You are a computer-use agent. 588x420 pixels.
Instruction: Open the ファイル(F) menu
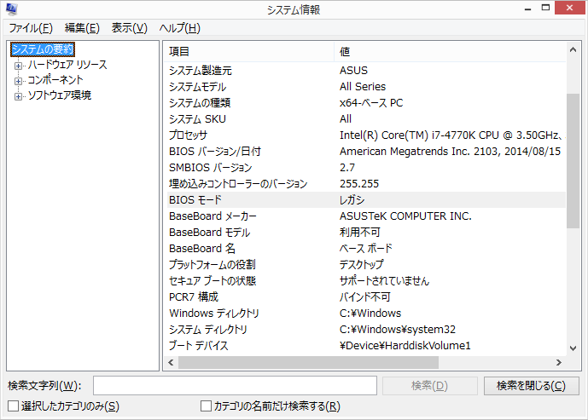[x=30, y=28]
